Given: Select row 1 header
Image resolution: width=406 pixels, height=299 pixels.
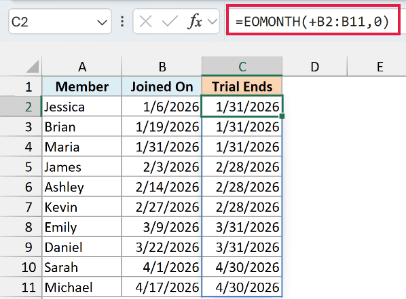Looking at the screenshot, I should 21,86.
